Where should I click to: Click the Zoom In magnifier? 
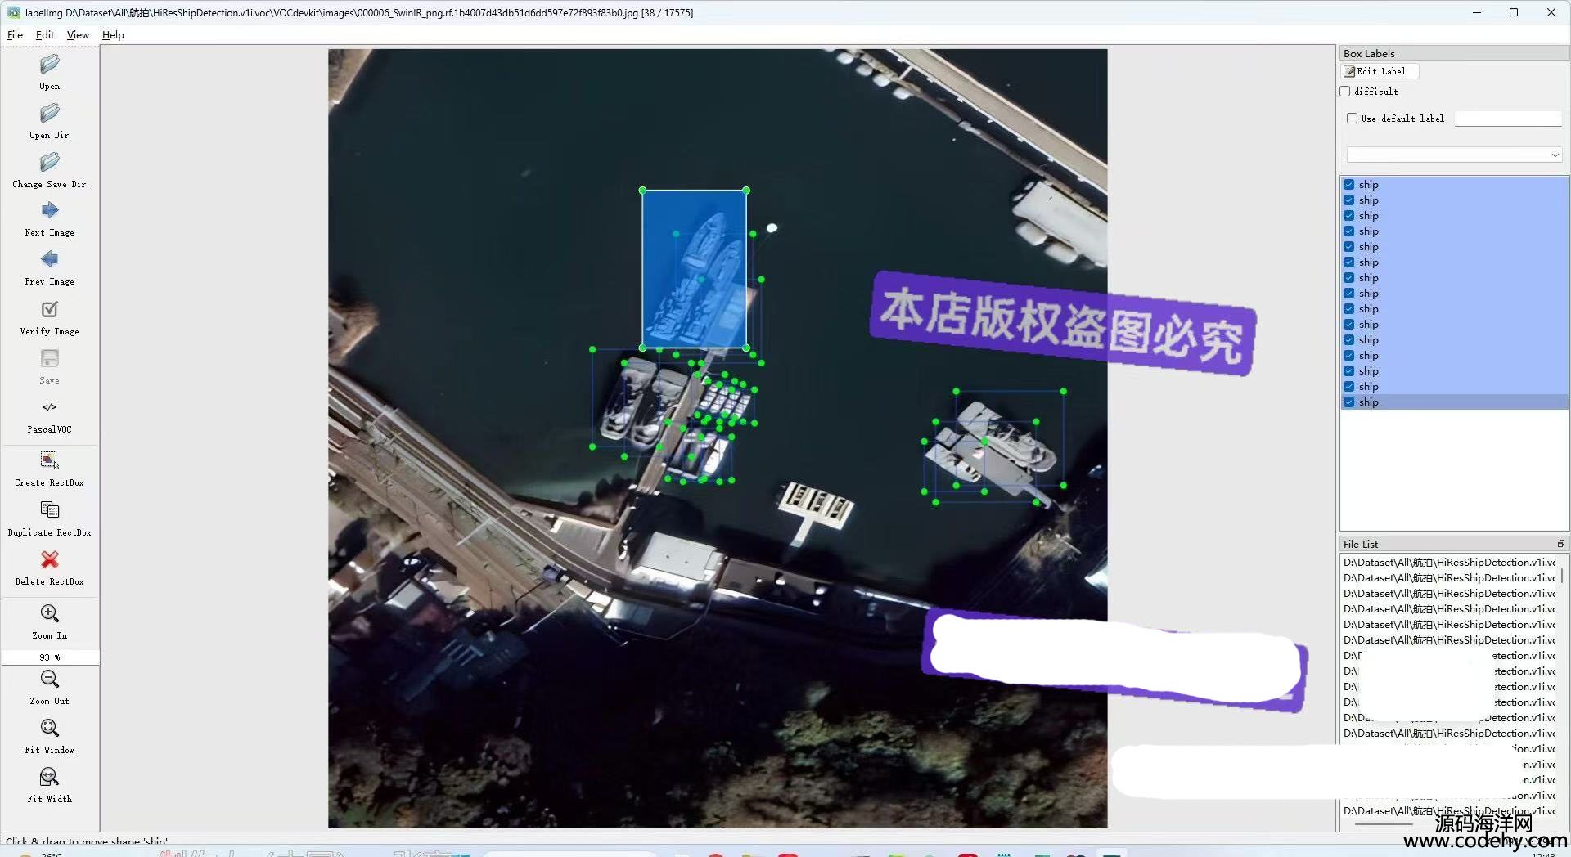[x=50, y=613]
